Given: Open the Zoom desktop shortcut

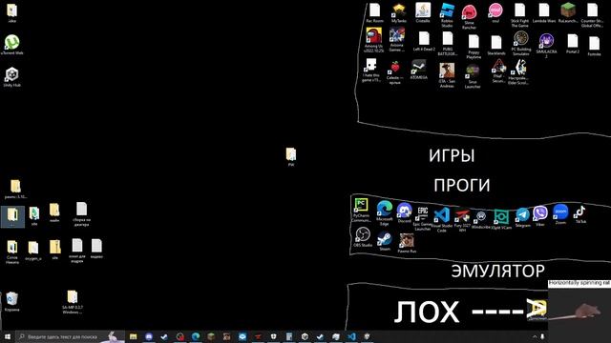Looking at the screenshot, I should pyautogui.click(x=560, y=214).
